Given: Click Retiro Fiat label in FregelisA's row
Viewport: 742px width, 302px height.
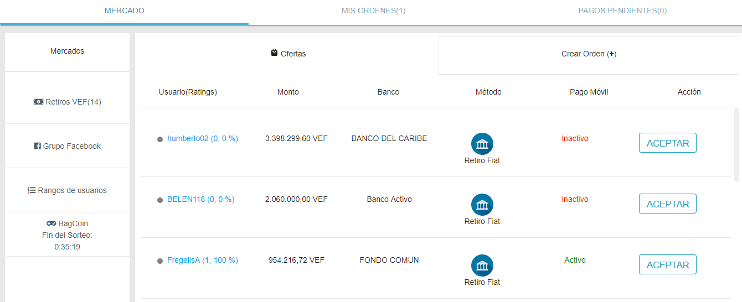Looking at the screenshot, I should 482,282.
